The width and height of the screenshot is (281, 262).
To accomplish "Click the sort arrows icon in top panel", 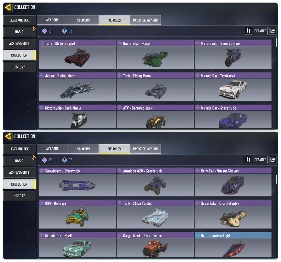I will coord(248,31).
